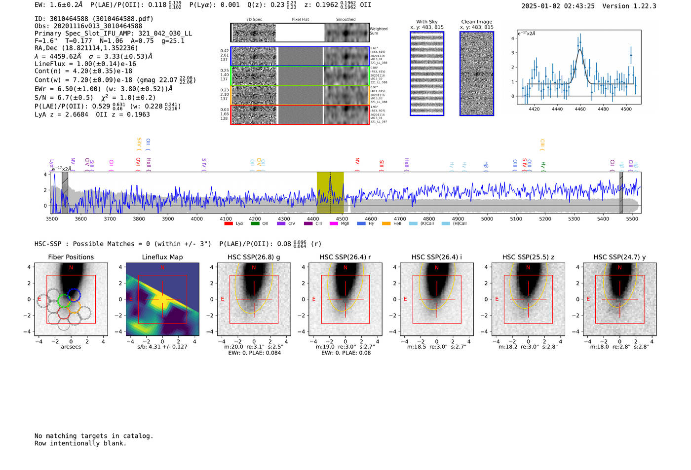Open the HSC SSP g-band image
Image resolution: width=691 pixels, height=470 pixels.
[254, 299]
